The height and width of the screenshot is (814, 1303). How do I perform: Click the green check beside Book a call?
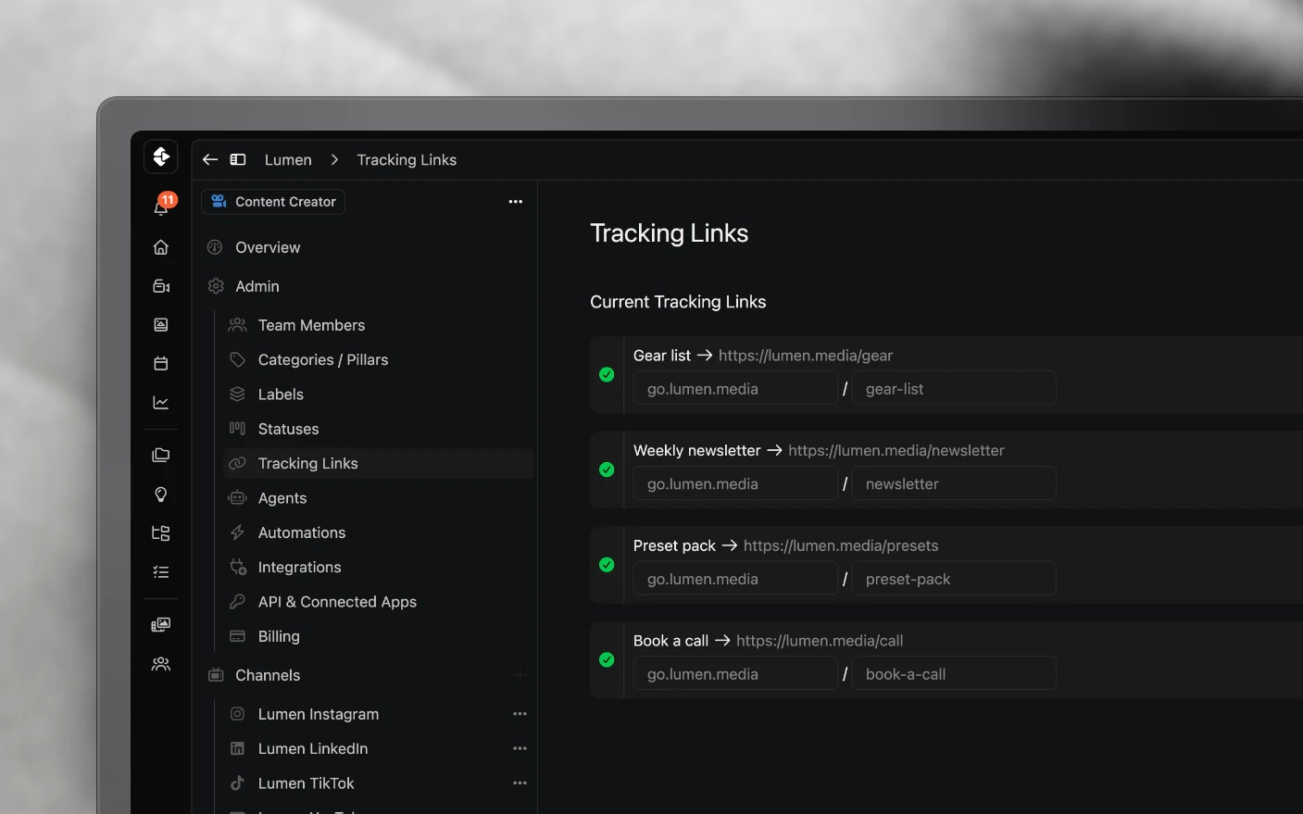click(607, 660)
